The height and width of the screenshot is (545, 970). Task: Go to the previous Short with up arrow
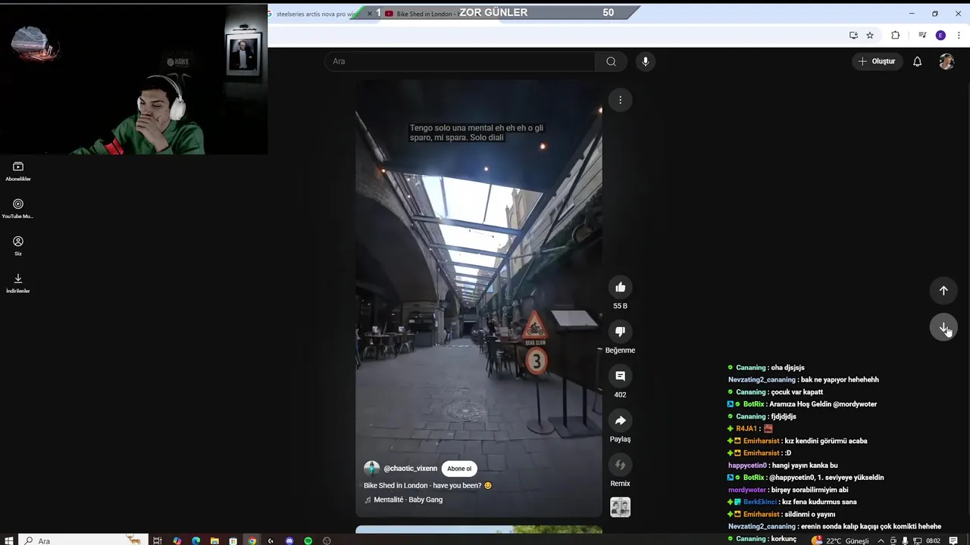[943, 290]
